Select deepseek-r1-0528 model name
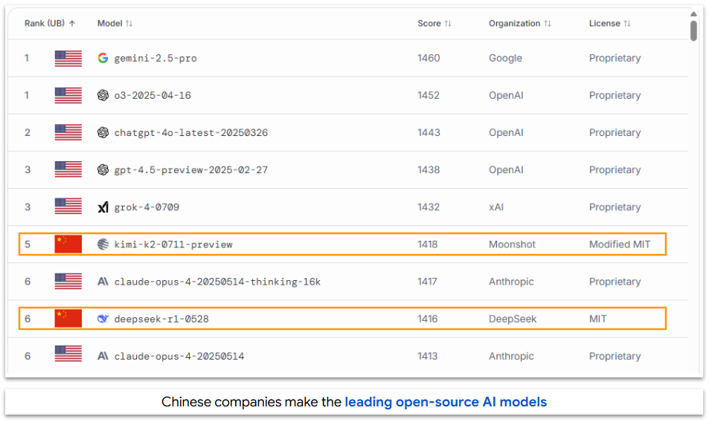709x422 pixels. (161, 319)
